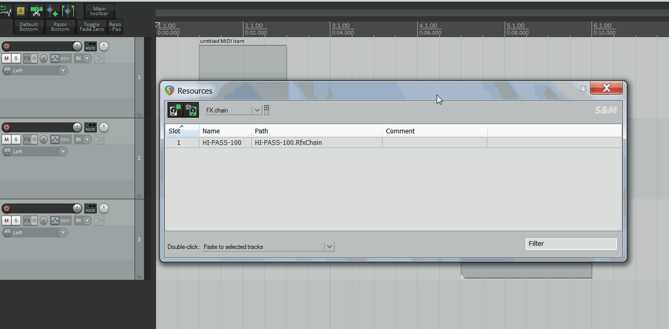This screenshot has height=329, width=669.
Task: Open the FX chain button on track 3
Action: point(27,220)
